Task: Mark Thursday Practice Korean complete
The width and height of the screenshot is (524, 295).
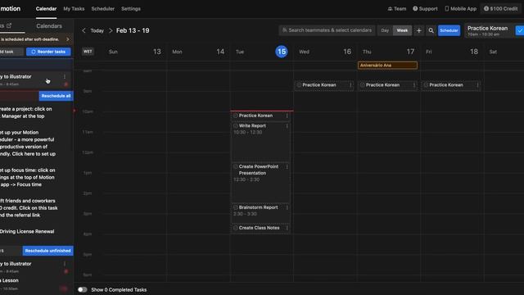Action: [x=362, y=85]
